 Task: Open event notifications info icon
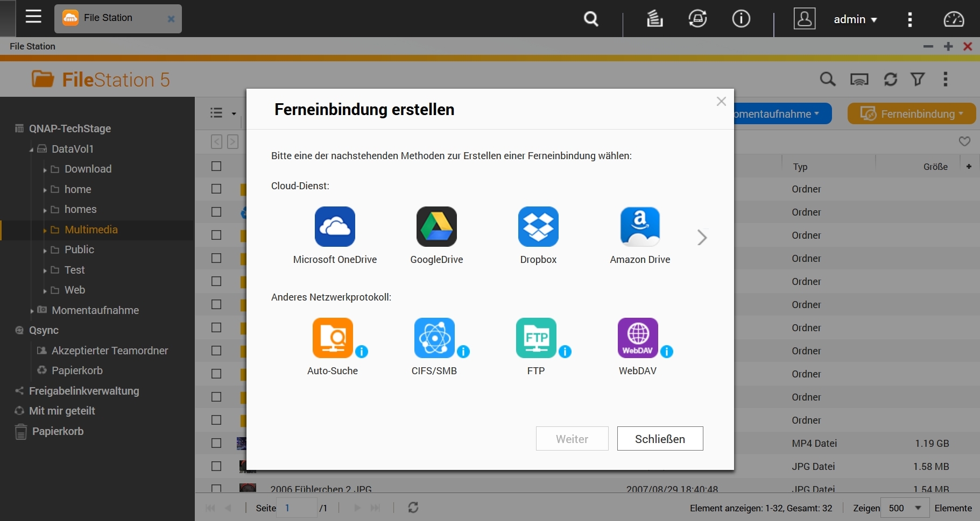tap(741, 19)
